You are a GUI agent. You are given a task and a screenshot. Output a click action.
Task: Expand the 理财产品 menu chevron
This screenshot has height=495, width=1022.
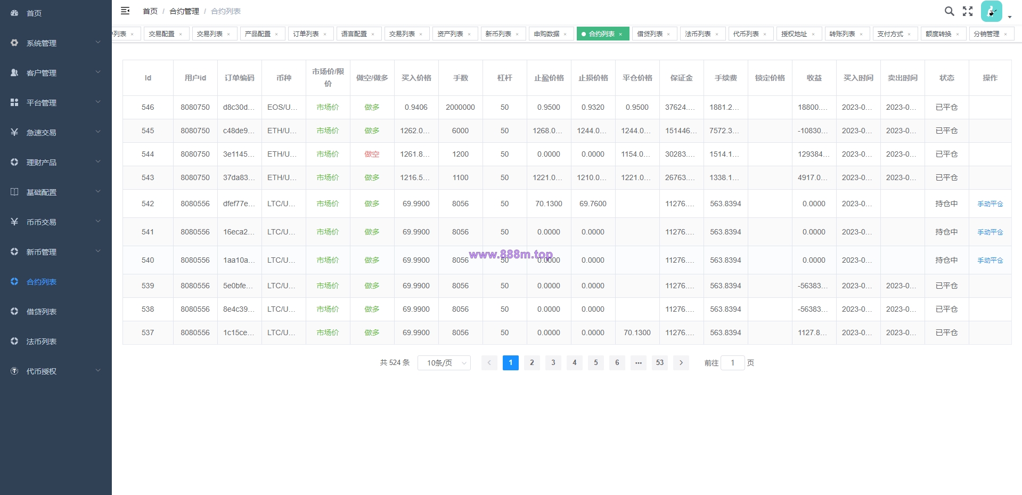(x=98, y=161)
